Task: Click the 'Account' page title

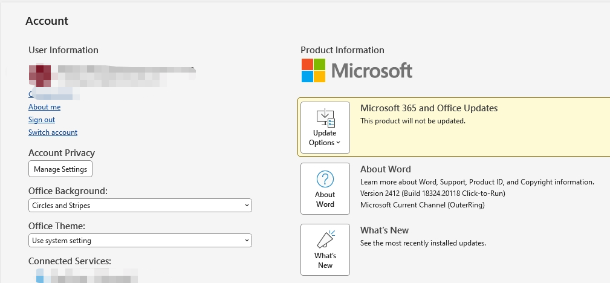Action: [47, 21]
